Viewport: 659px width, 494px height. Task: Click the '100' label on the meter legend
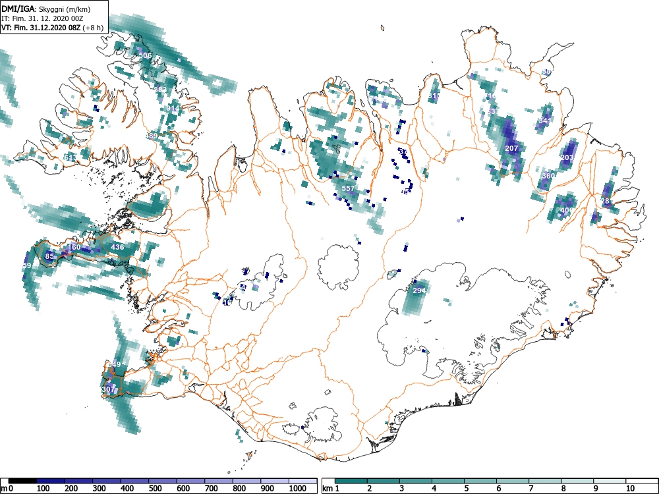coord(43,489)
